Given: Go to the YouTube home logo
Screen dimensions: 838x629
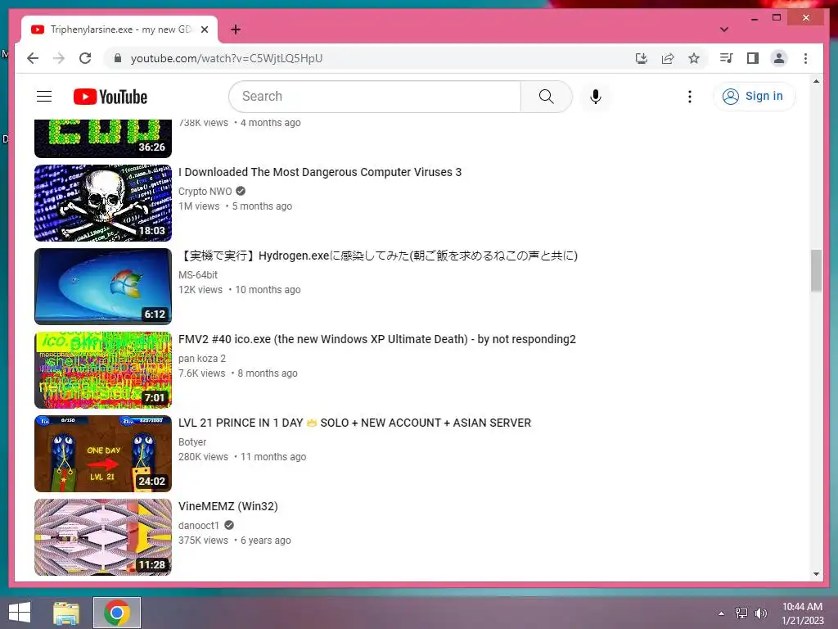Looking at the screenshot, I should [110, 97].
